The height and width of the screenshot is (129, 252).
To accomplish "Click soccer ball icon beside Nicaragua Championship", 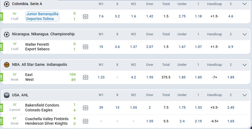I will click(7, 34).
